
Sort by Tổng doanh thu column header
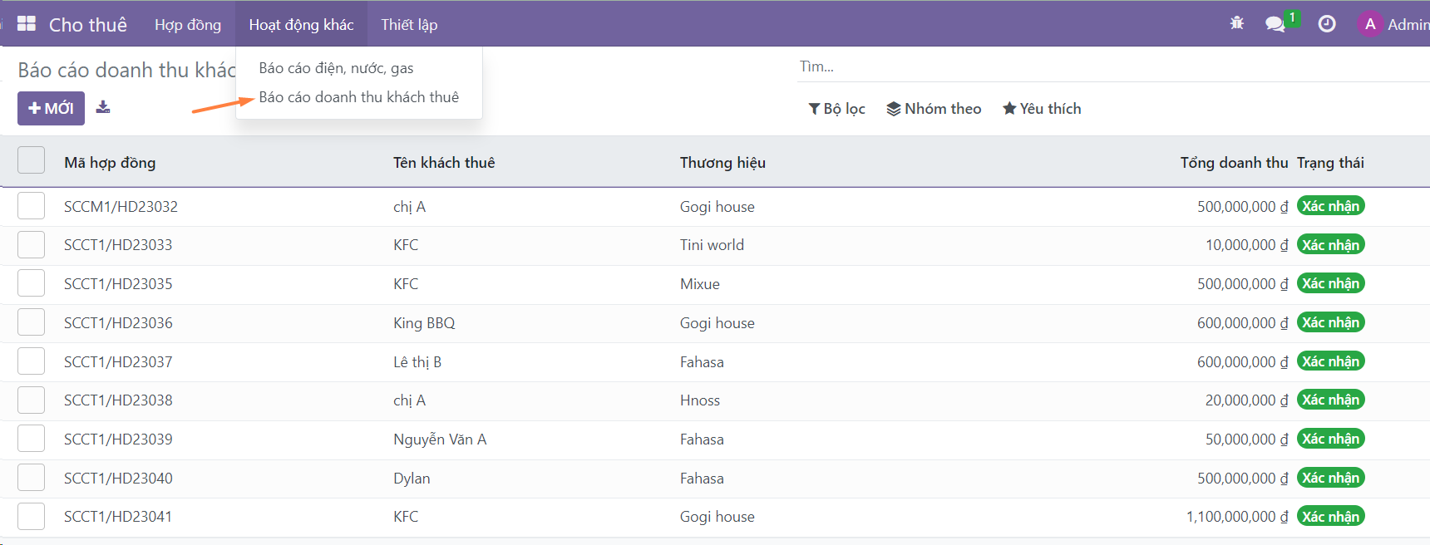coord(1234,163)
